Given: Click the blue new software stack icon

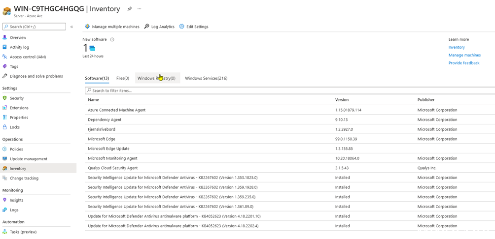Looking at the screenshot, I should (92, 48).
